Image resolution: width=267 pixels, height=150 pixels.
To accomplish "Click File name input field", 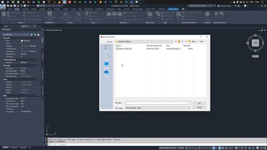I will pos(158,103).
